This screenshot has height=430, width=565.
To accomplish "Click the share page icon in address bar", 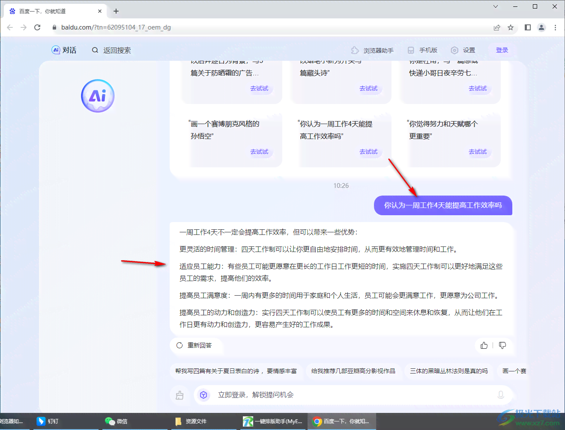I will tap(497, 27).
